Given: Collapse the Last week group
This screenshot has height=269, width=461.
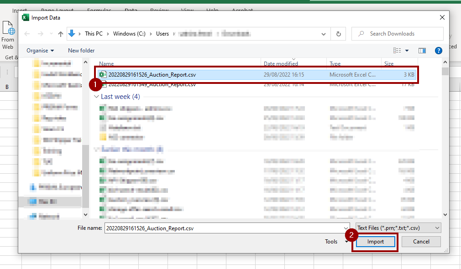Looking at the screenshot, I should [96, 97].
